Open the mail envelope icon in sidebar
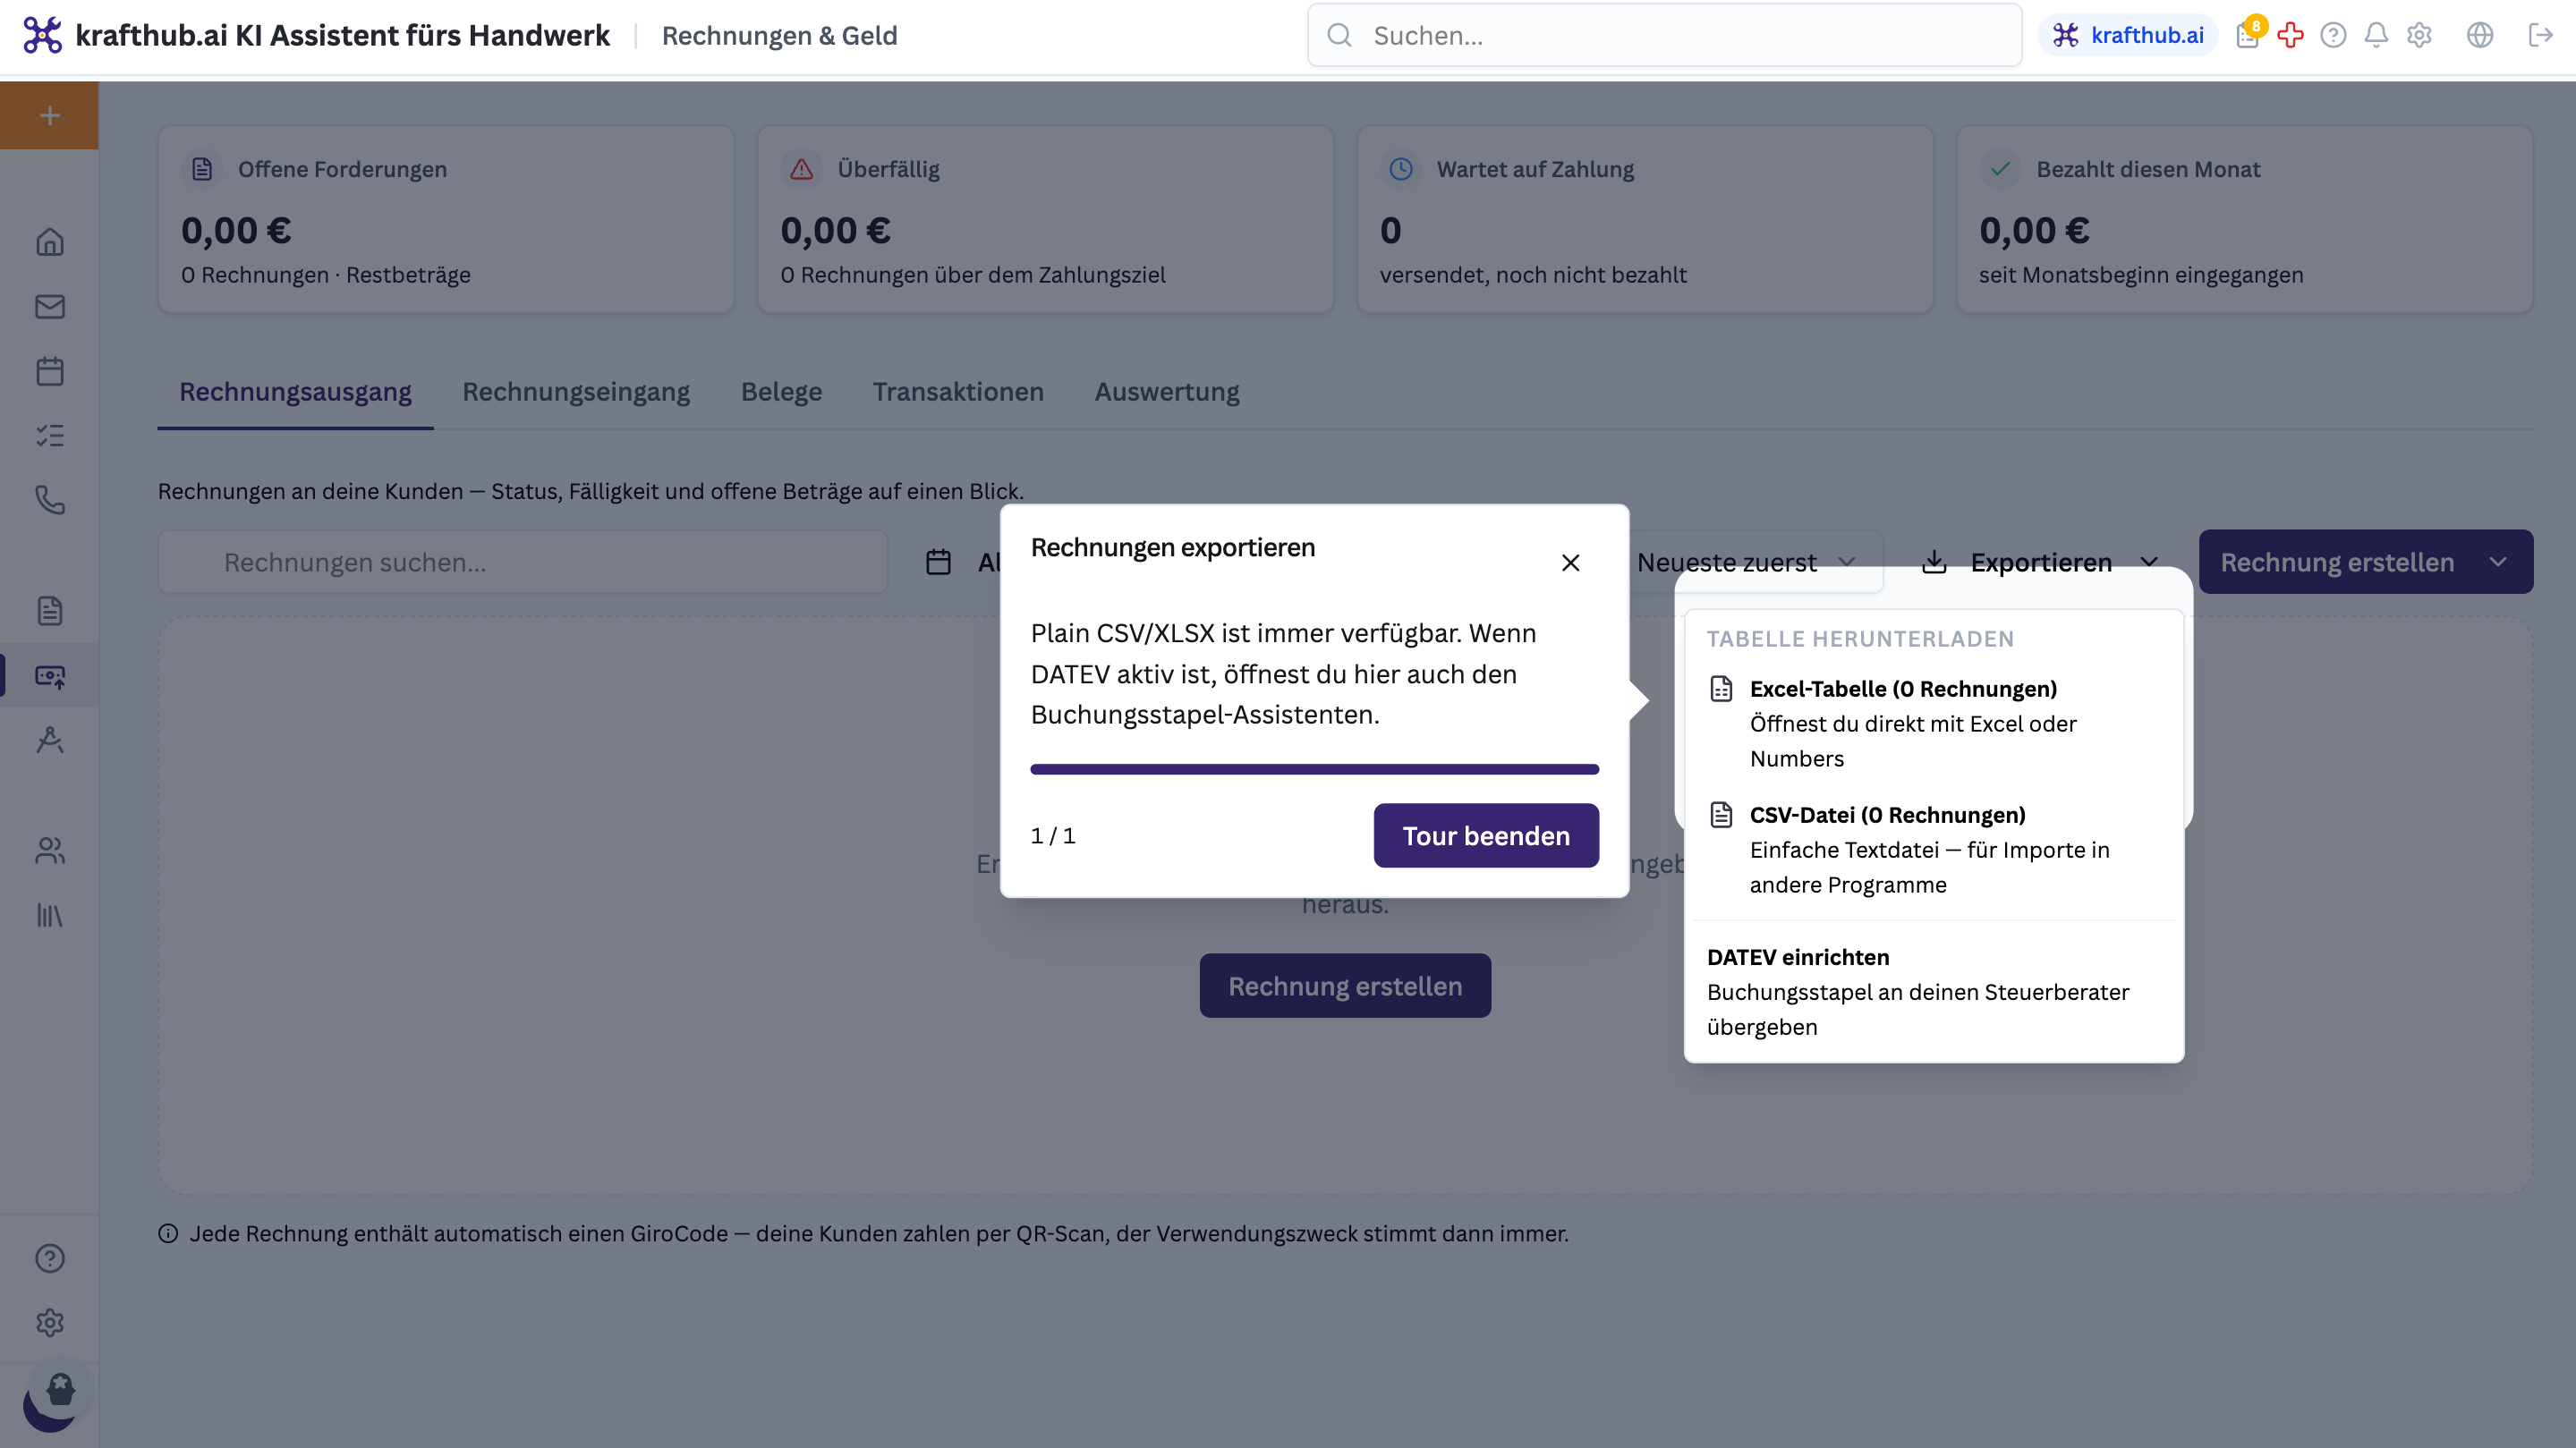 pyautogui.click(x=49, y=307)
